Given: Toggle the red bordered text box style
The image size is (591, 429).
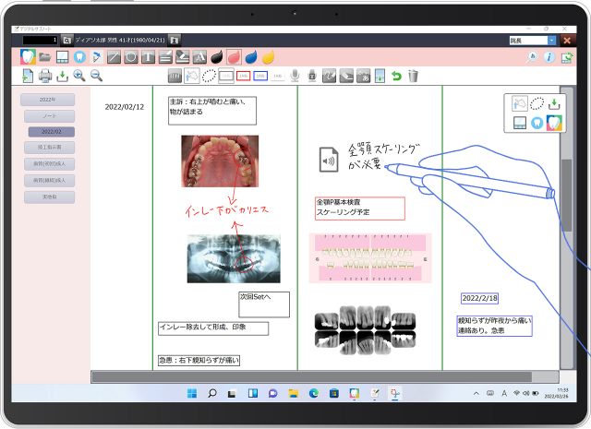Looking at the screenshot, I should (244, 76).
